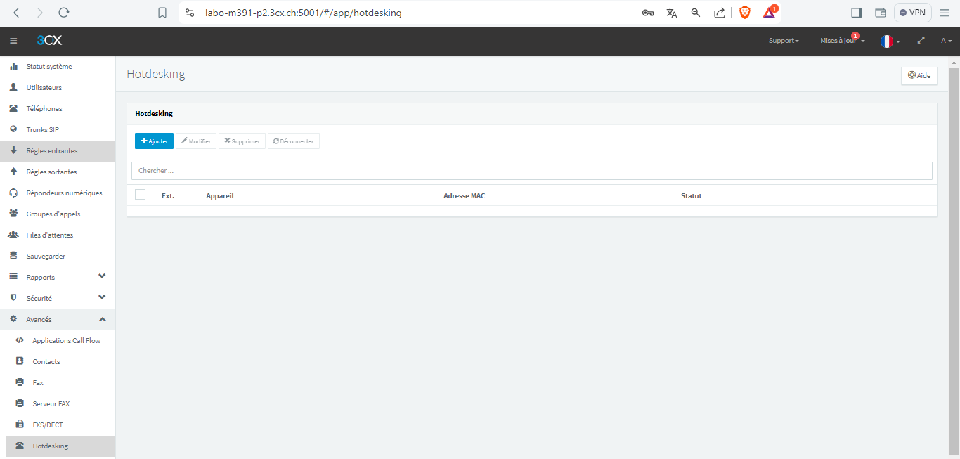Toggle the VPN button

[912, 13]
